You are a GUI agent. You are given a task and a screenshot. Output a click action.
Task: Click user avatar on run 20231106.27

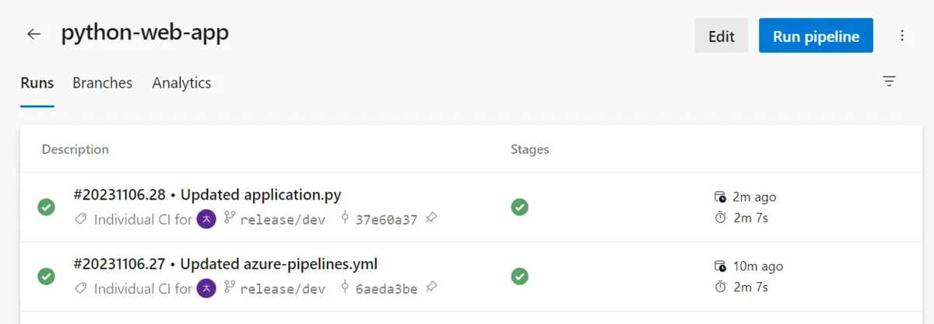tap(206, 288)
